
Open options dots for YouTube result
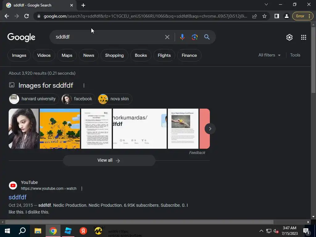tap(81, 189)
